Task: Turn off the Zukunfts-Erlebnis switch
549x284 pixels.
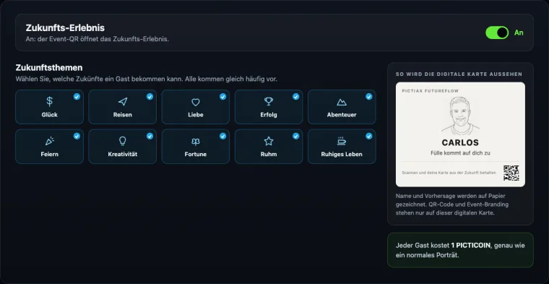Action: (497, 33)
